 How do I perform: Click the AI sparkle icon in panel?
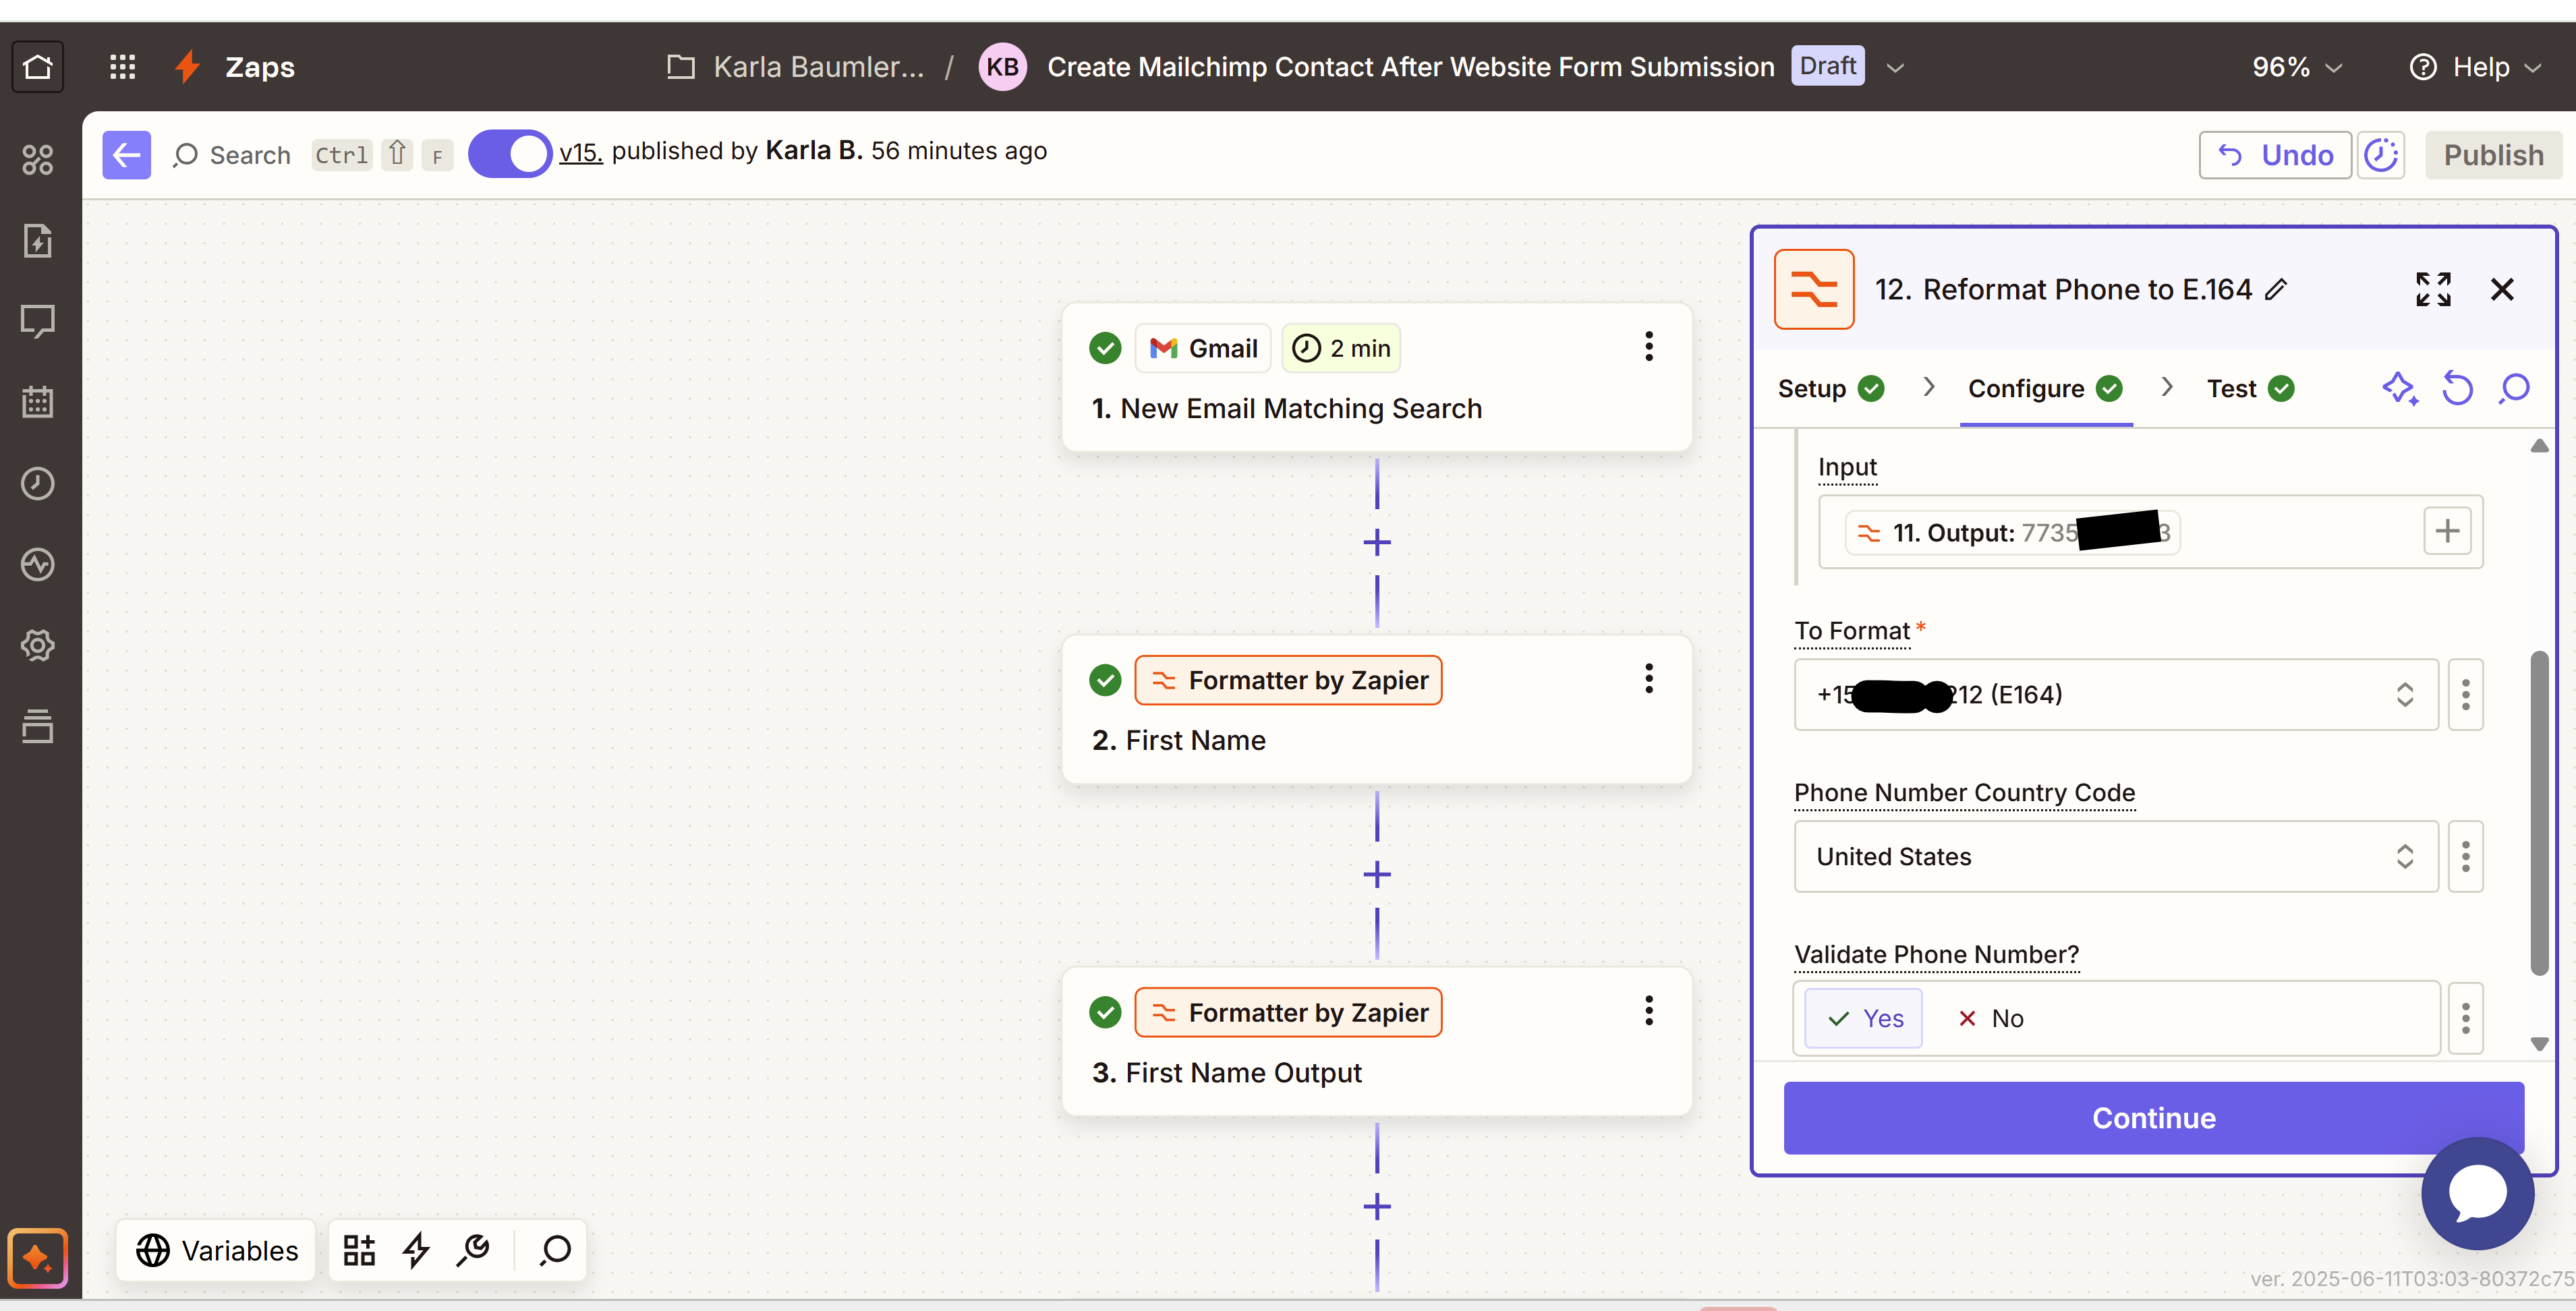coord(2400,388)
